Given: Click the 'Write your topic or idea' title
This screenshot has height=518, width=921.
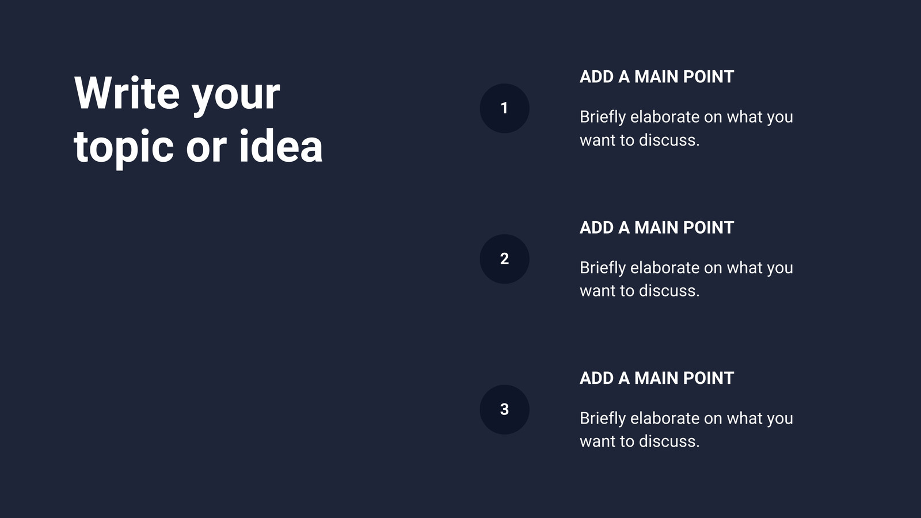Looking at the screenshot, I should coord(199,120).
